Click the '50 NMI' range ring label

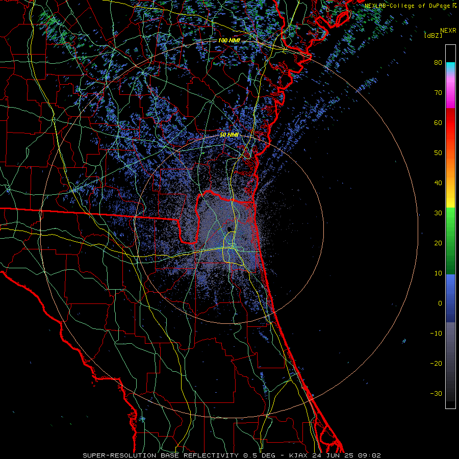[229, 135]
